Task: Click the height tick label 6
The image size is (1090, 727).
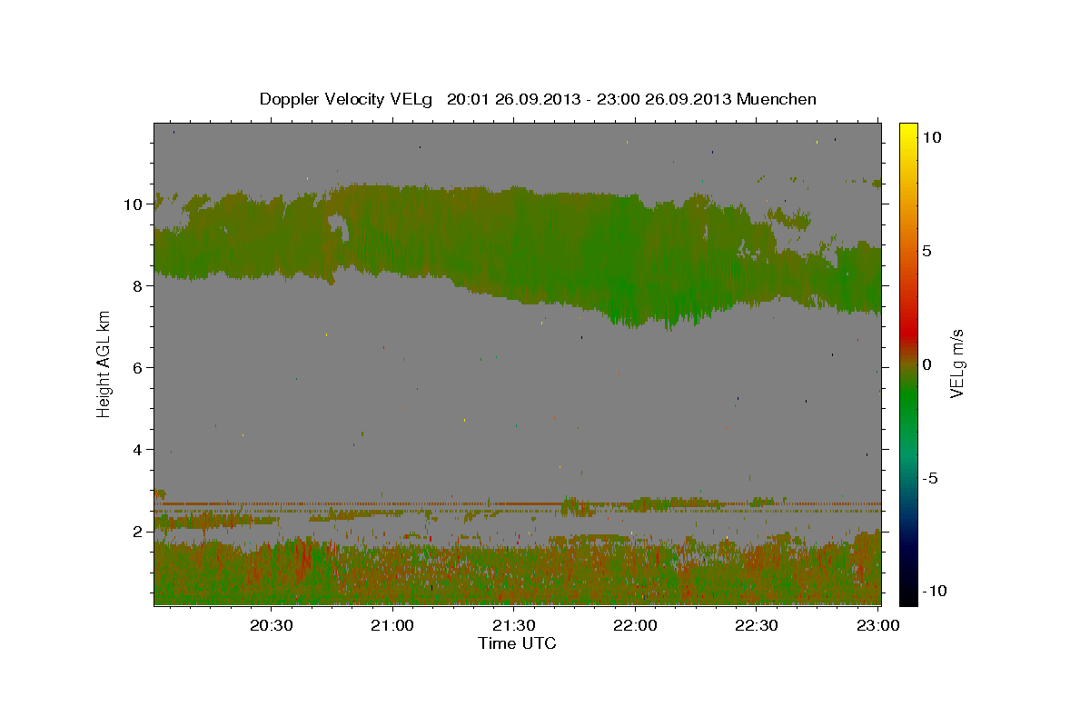Action: click(137, 367)
